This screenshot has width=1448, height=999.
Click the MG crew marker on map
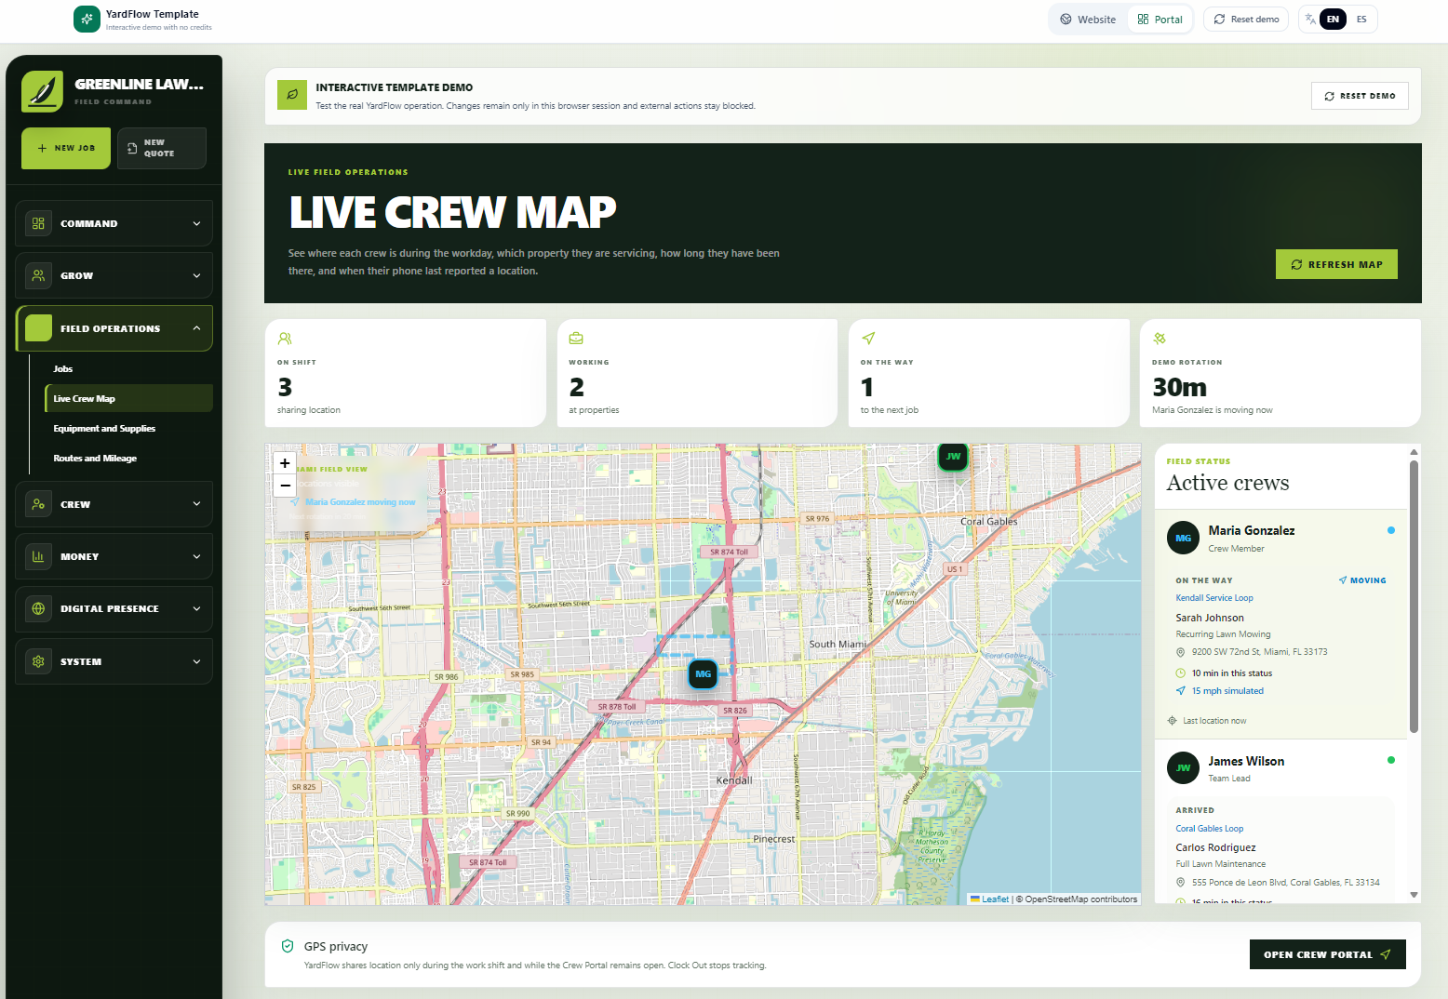pyautogui.click(x=703, y=673)
